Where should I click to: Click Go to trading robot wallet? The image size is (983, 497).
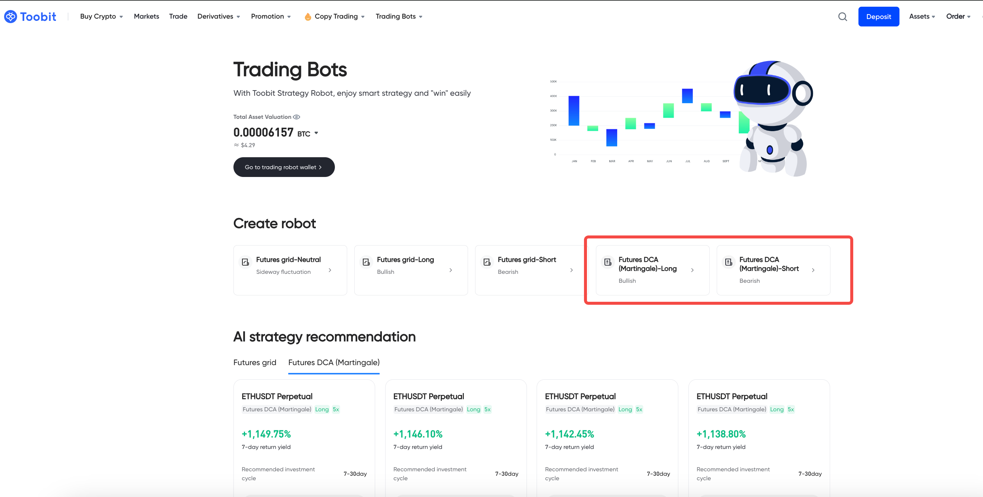[283, 167]
